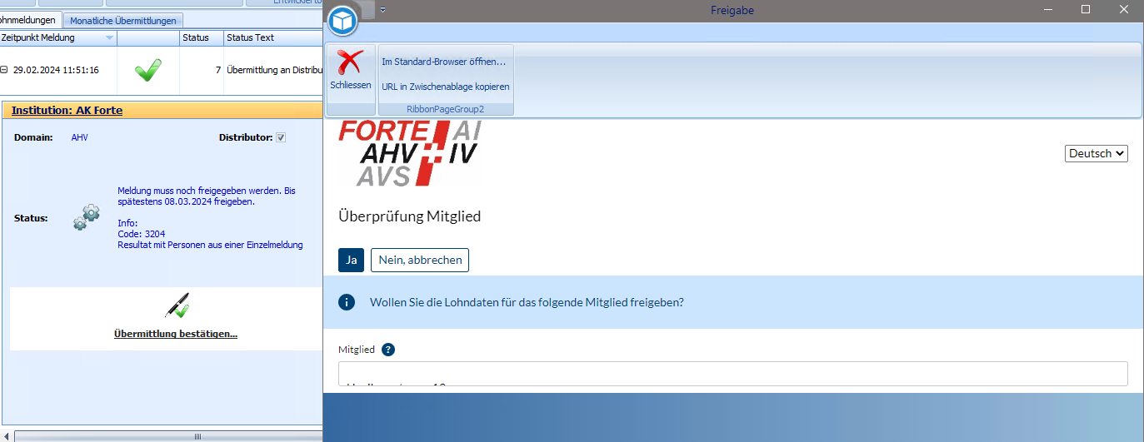Open Zeitpunkt Meldung column filter arrow
This screenshot has width=1144, height=442.
[109, 38]
